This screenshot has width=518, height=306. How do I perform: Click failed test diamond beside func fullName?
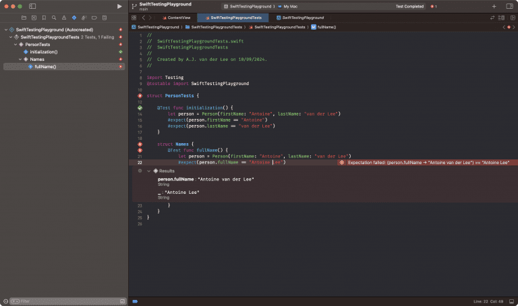(140, 150)
